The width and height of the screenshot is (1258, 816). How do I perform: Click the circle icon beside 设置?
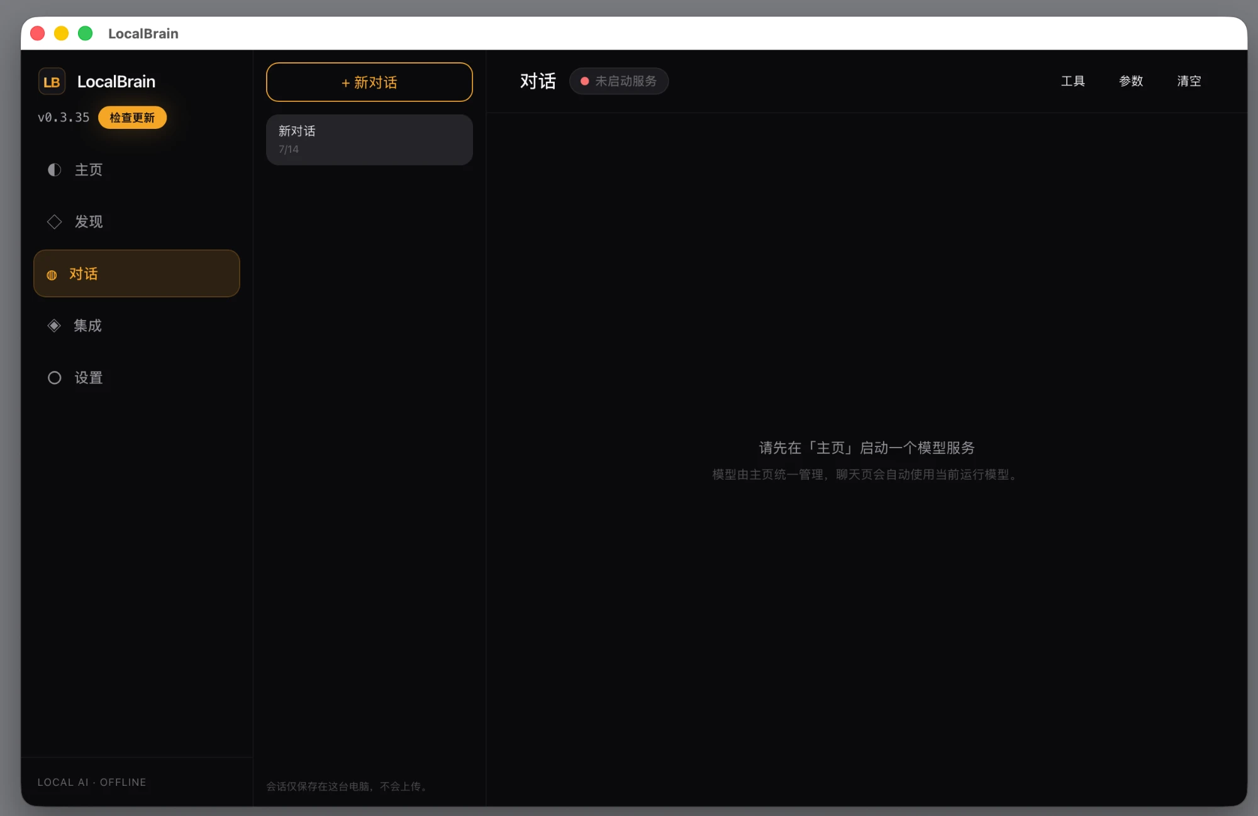click(55, 378)
